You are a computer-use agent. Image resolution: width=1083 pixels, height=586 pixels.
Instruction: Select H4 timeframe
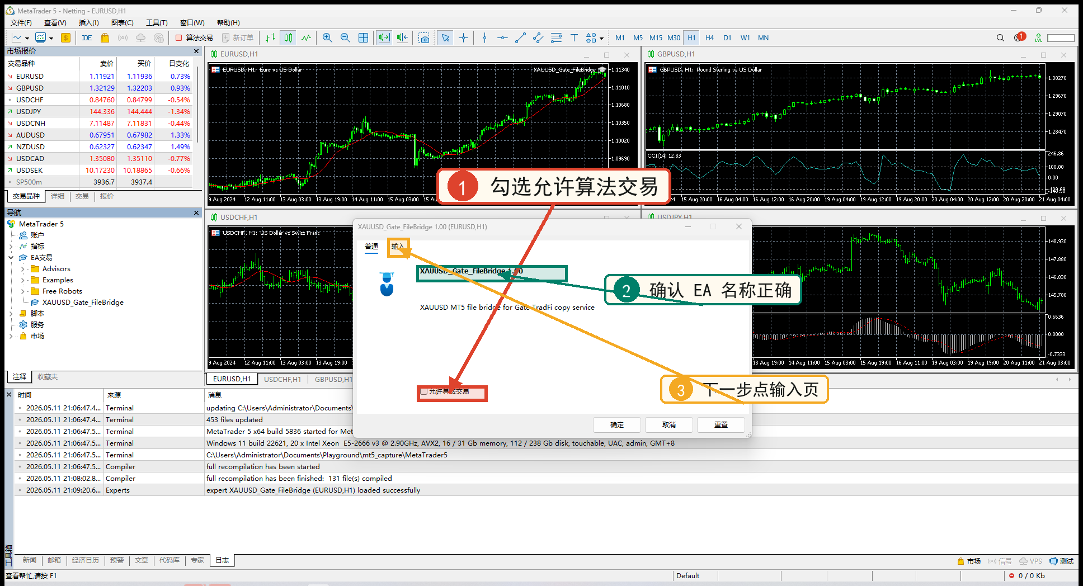click(x=709, y=38)
